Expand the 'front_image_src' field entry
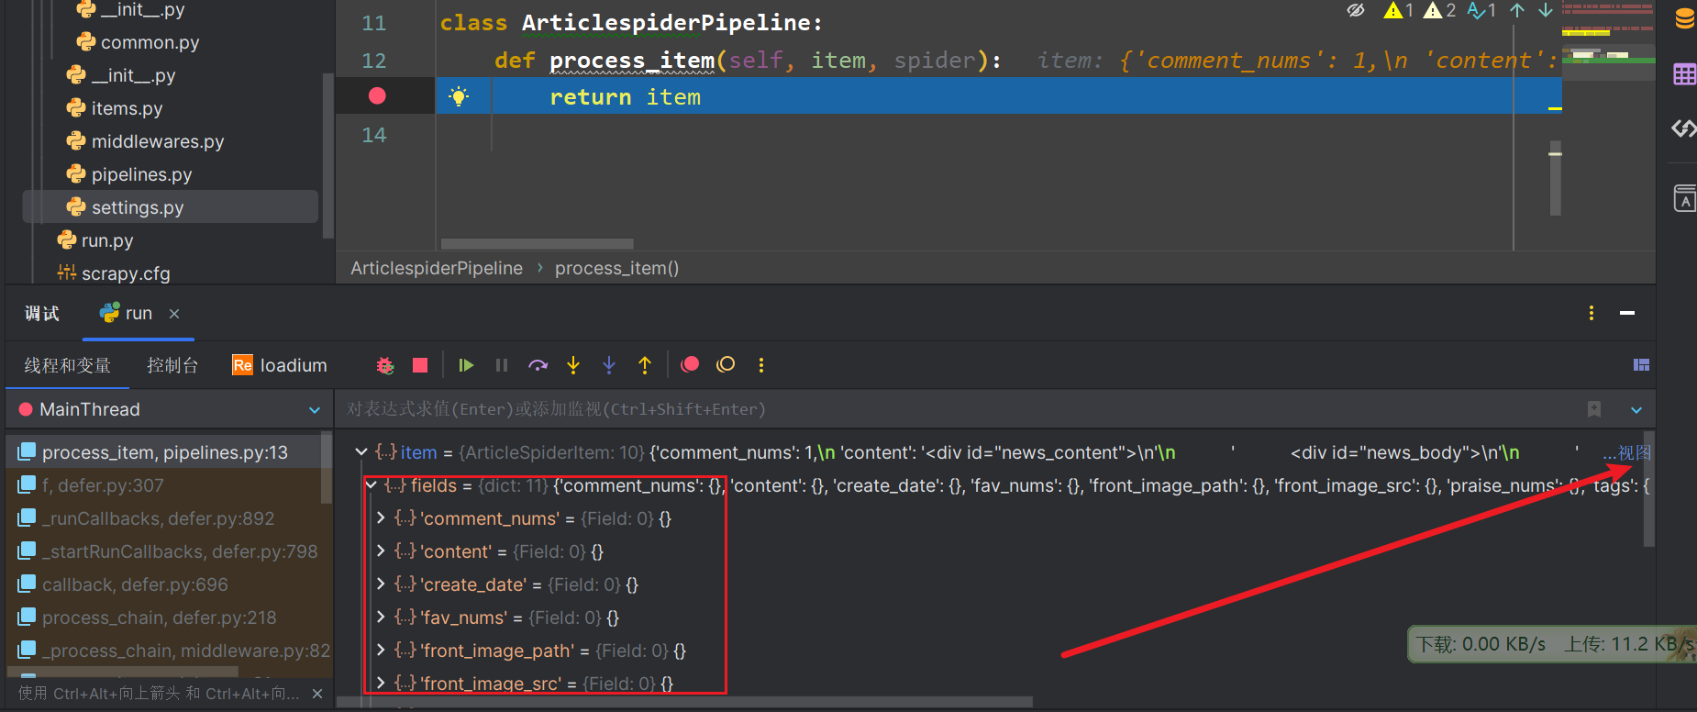The height and width of the screenshot is (712, 1697). tap(381, 684)
